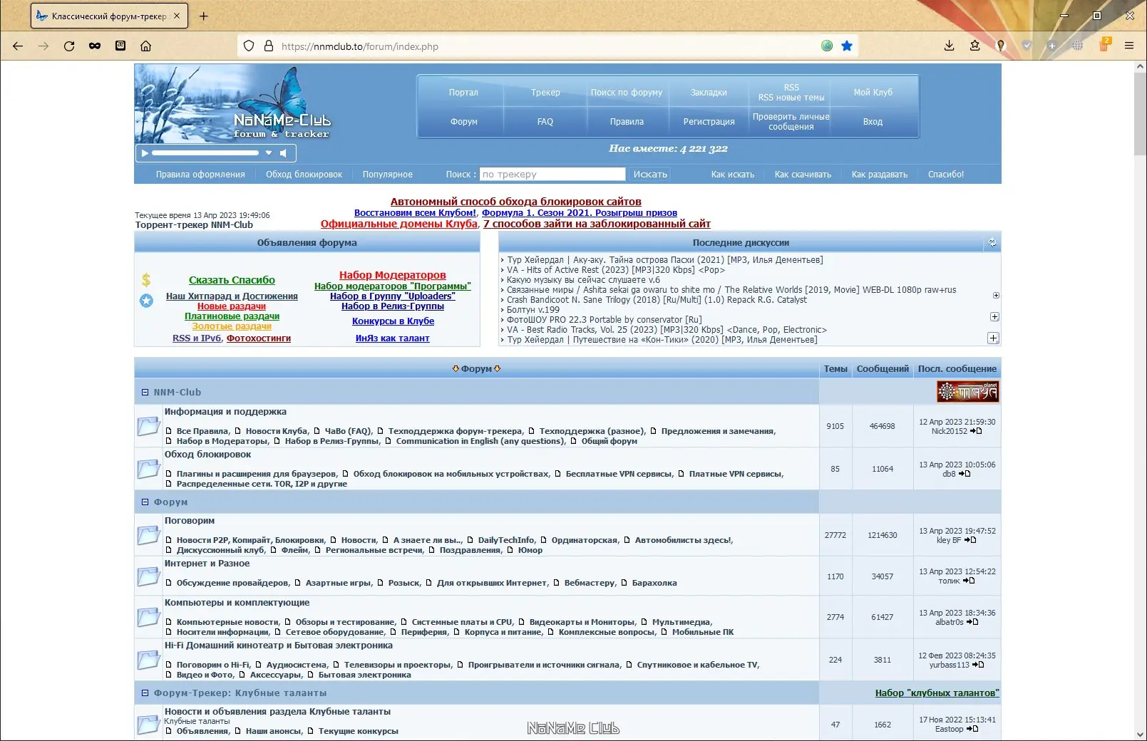Start playback in the site audio player
Screen dimensions: 1147x741
pyautogui.click(x=145, y=152)
